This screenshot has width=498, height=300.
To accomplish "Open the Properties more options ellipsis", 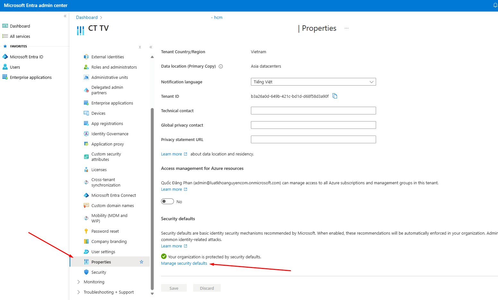I will (x=347, y=28).
